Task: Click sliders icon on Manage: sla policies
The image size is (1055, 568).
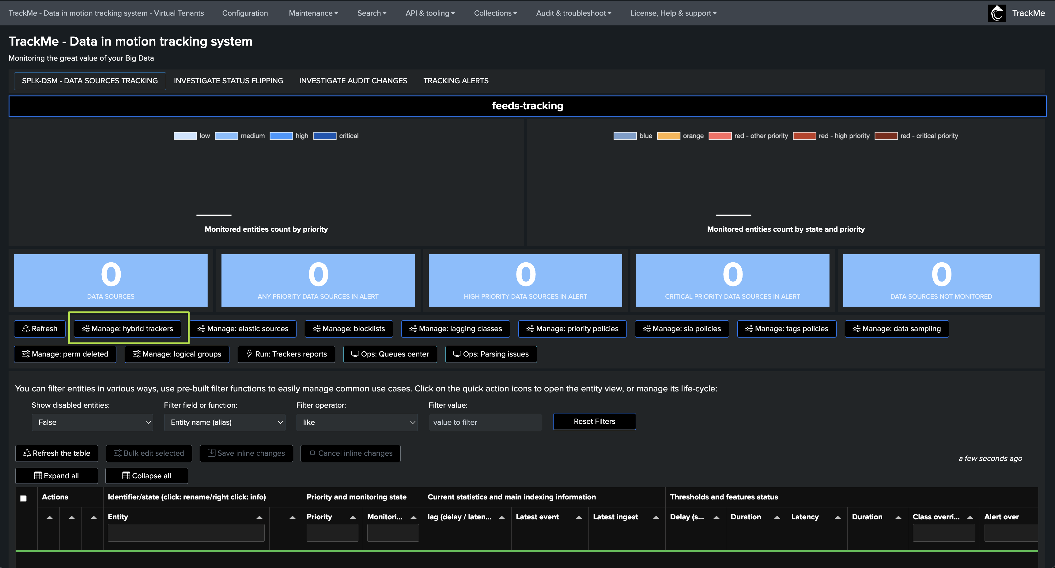Action: (x=647, y=329)
